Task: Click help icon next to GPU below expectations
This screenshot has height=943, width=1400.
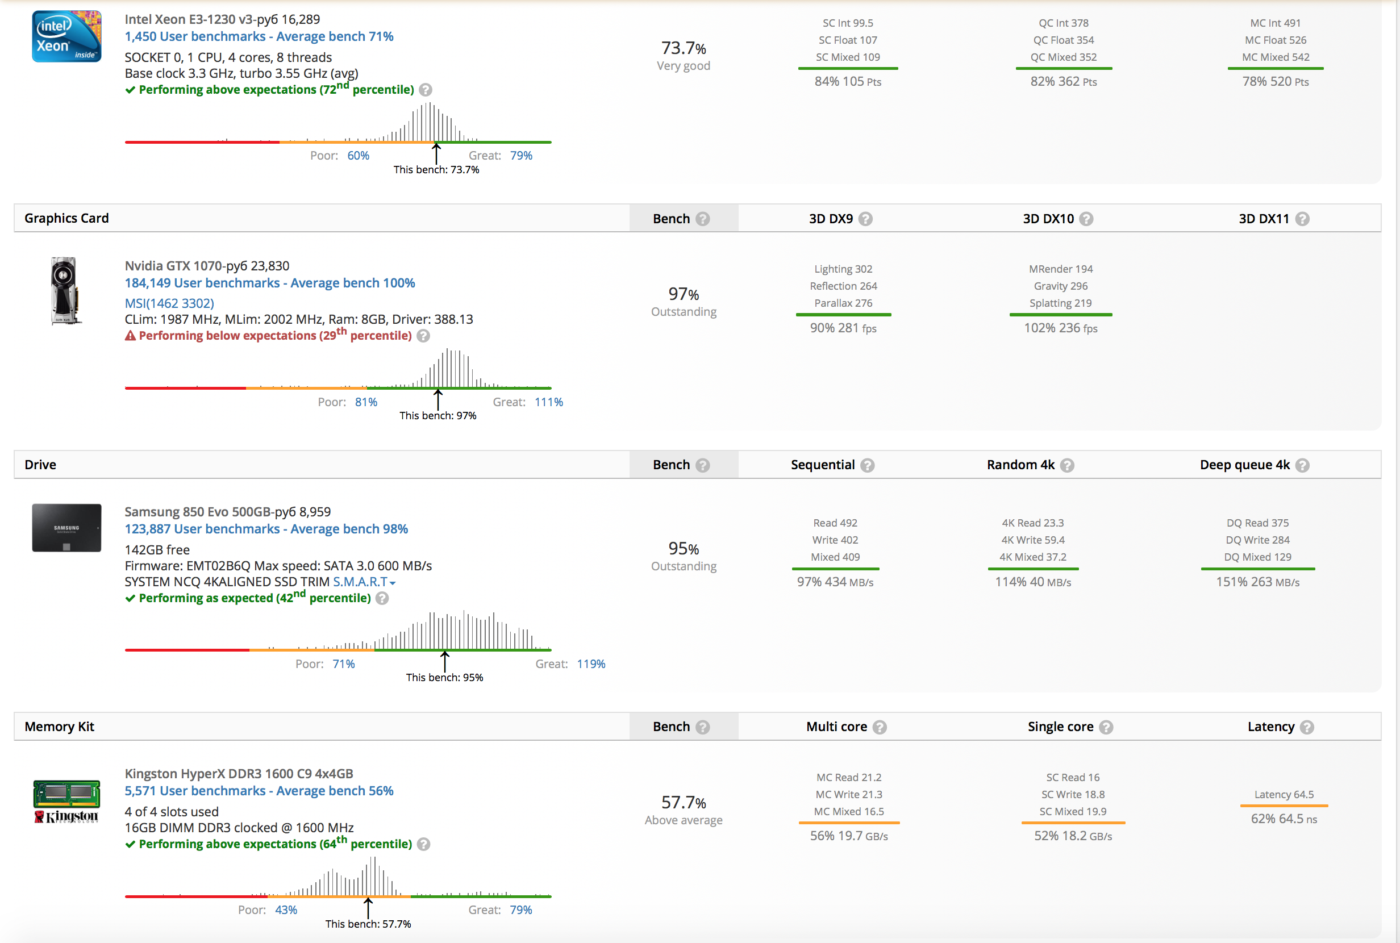Action: [x=423, y=336]
